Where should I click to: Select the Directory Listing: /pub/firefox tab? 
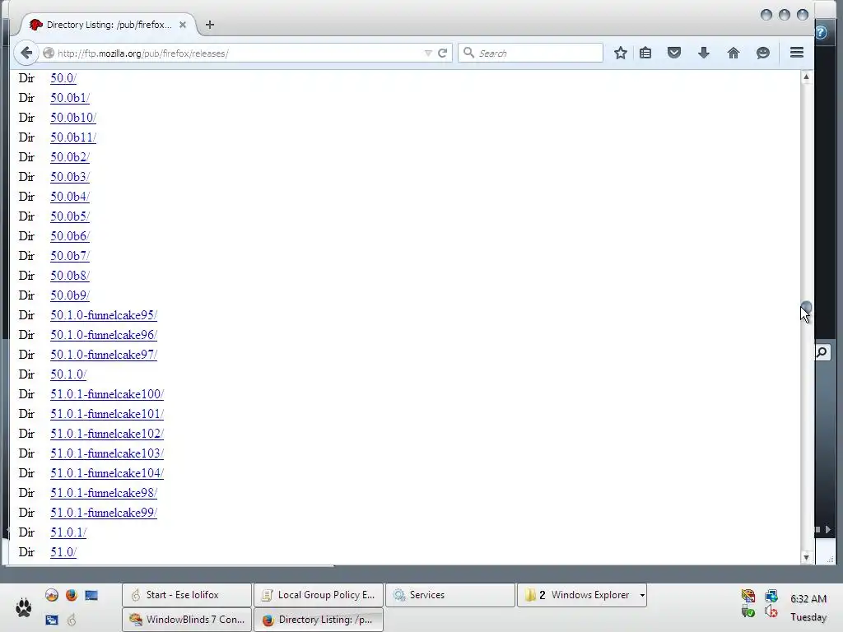tap(109, 25)
